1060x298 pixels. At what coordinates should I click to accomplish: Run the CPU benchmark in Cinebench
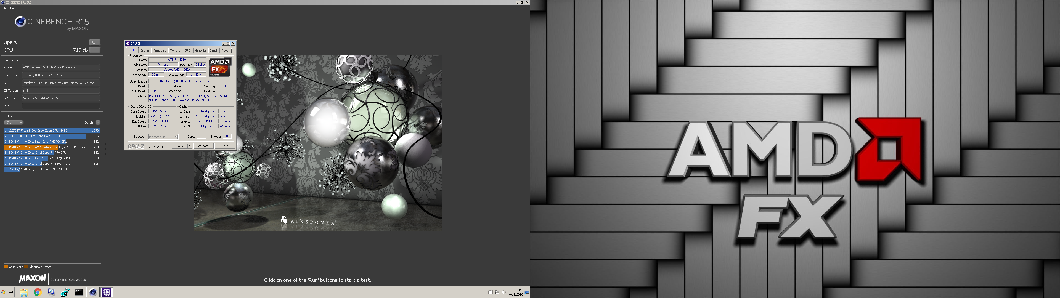95,50
